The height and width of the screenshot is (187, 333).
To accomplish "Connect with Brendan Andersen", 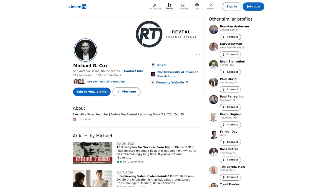I will (x=230, y=37).
